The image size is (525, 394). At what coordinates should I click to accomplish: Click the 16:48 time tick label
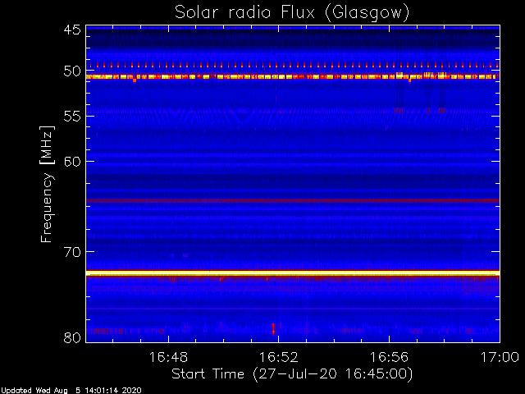pyautogui.click(x=168, y=357)
